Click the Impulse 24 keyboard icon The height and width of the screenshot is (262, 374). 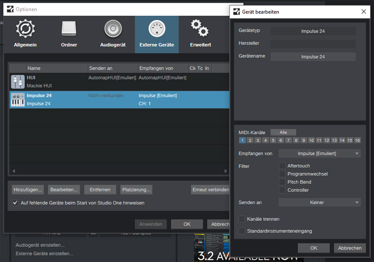pos(18,100)
